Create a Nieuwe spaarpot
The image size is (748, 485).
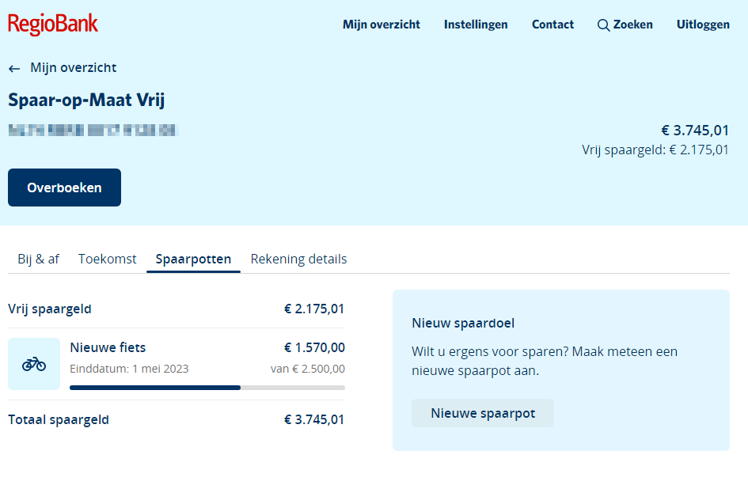click(483, 413)
